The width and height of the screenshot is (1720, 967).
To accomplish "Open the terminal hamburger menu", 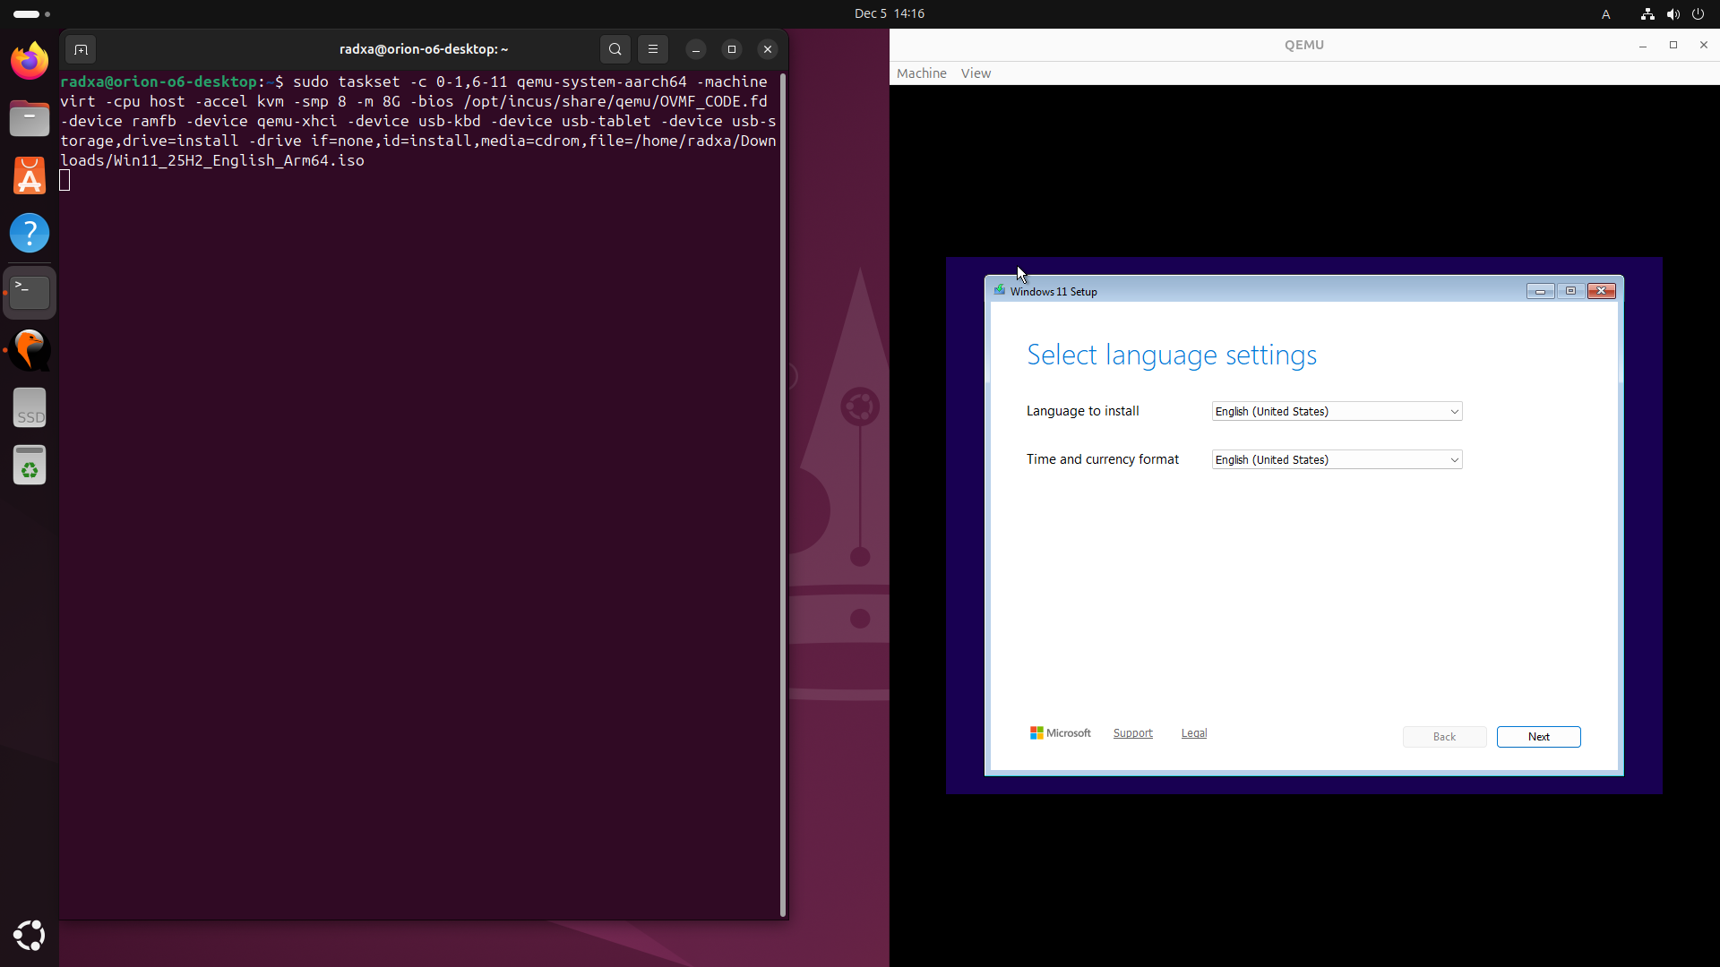I will click(653, 49).
